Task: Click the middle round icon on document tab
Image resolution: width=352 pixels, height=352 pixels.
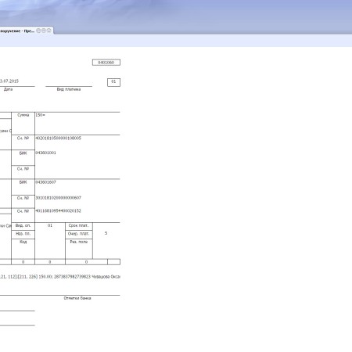Action: 44,31
